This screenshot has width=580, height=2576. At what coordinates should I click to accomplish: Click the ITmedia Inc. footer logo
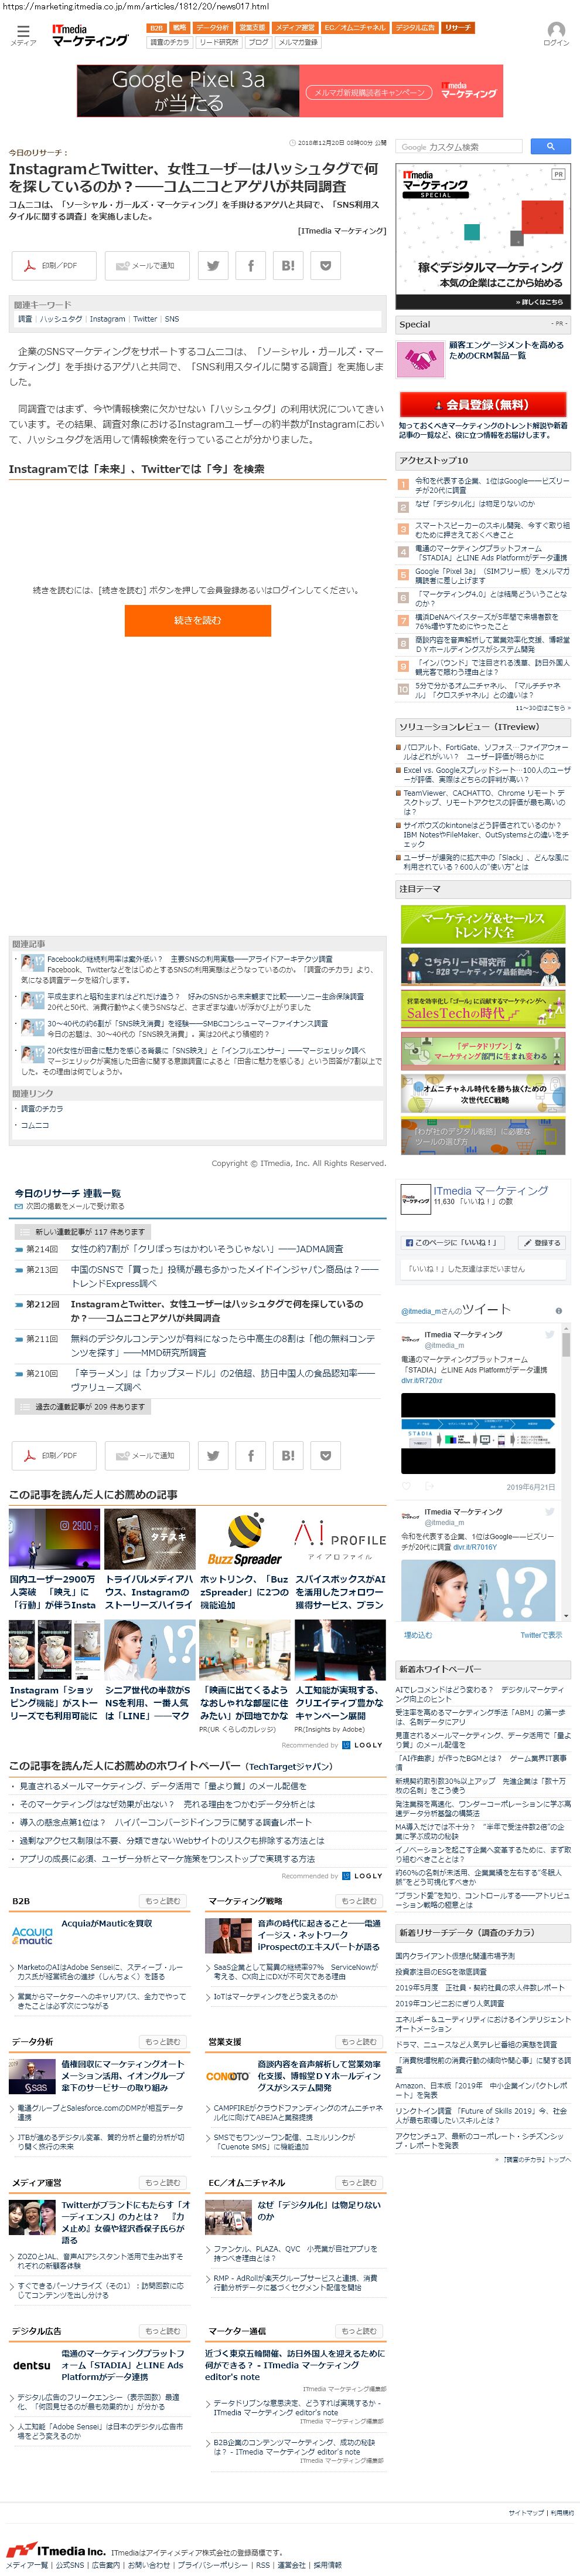point(55,2549)
